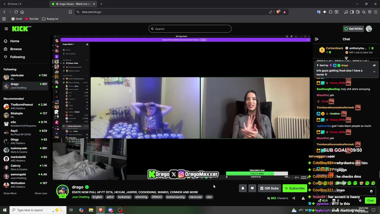Open Task View on the taskbar
The image size is (380, 214).
[x=71, y=210]
